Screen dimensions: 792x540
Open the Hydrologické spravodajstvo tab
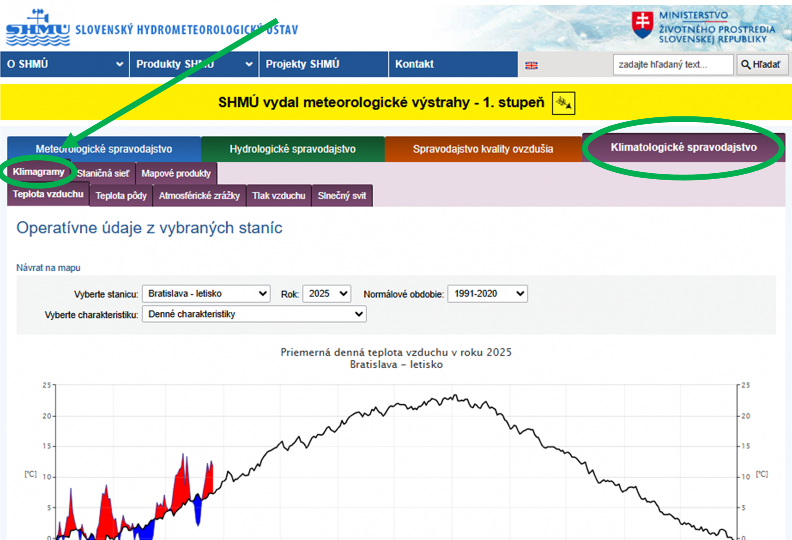point(293,149)
